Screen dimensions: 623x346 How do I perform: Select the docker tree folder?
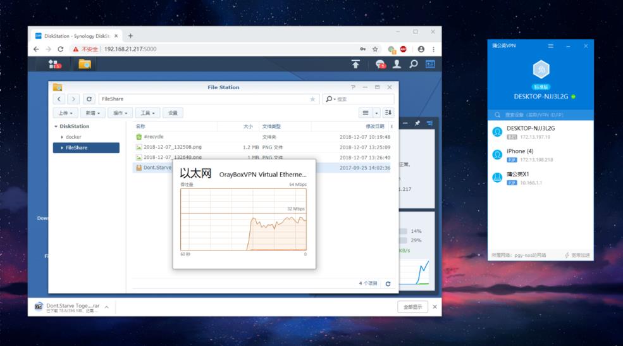(x=73, y=137)
